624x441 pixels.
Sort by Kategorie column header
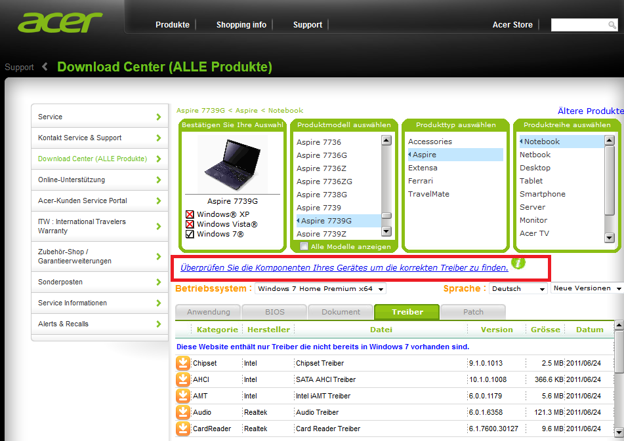(217, 330)
